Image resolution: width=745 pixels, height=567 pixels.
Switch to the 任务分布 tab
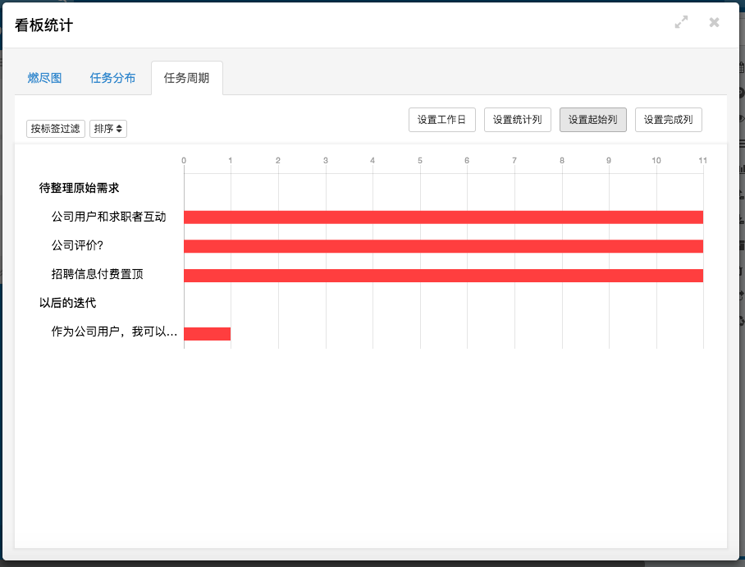pos(112,78)
